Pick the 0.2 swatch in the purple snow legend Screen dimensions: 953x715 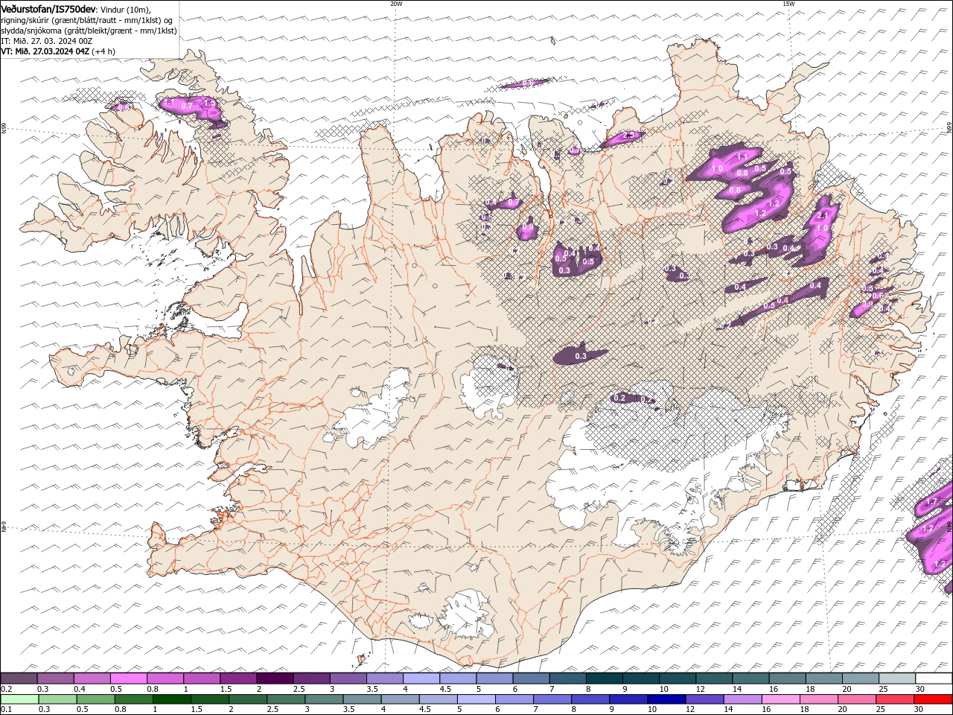pyautogui.click(x=19, y=679)
